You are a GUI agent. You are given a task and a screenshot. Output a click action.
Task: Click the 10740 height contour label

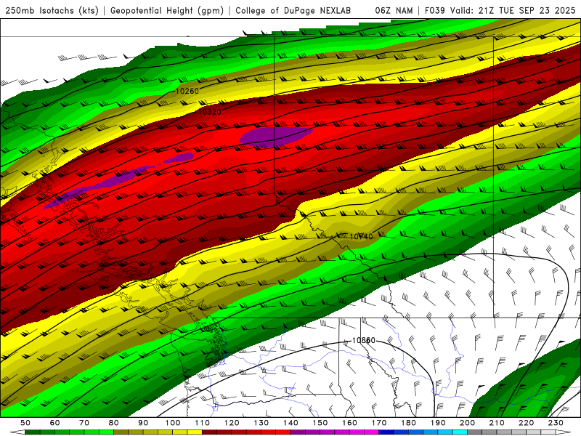361,237
